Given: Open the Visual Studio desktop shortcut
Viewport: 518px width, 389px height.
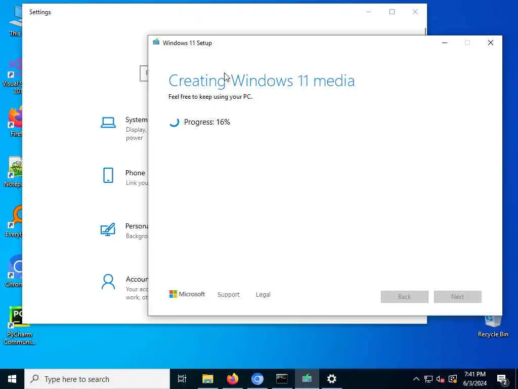Looking at the screenshot, I should coord(13,76).
